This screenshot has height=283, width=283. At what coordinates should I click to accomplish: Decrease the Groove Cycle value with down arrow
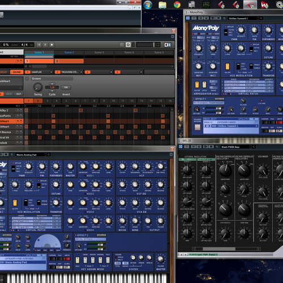tap(52, 91)
